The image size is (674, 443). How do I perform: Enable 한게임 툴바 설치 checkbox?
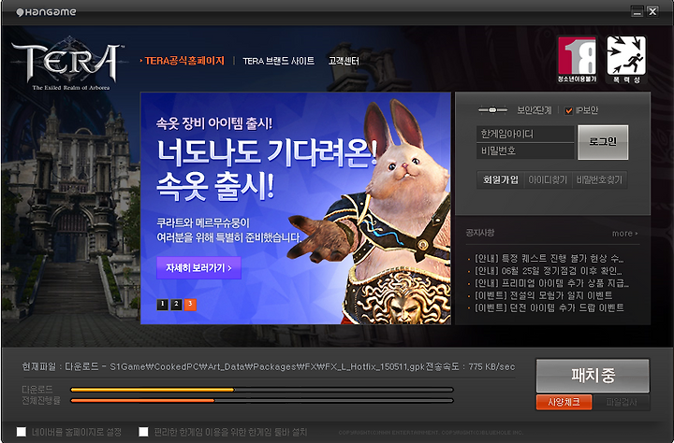coord(143,432)
